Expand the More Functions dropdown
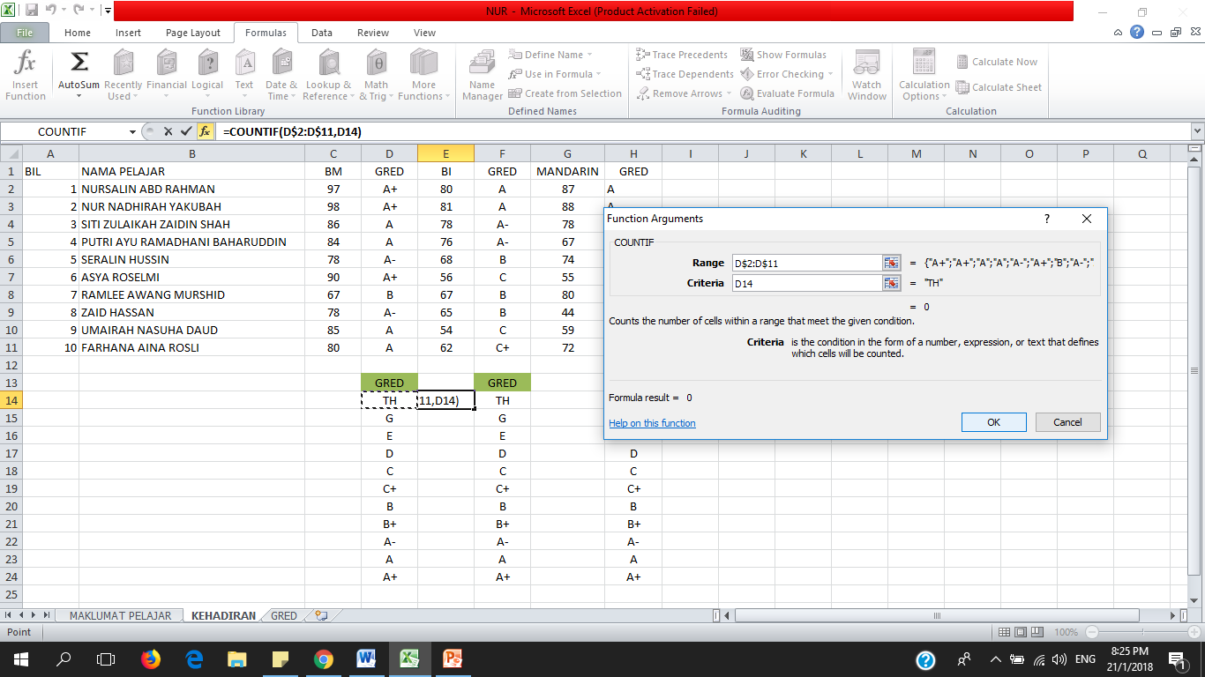Image resolution: width=1205 pixels, height=677 pixels. tap(423, 74)
